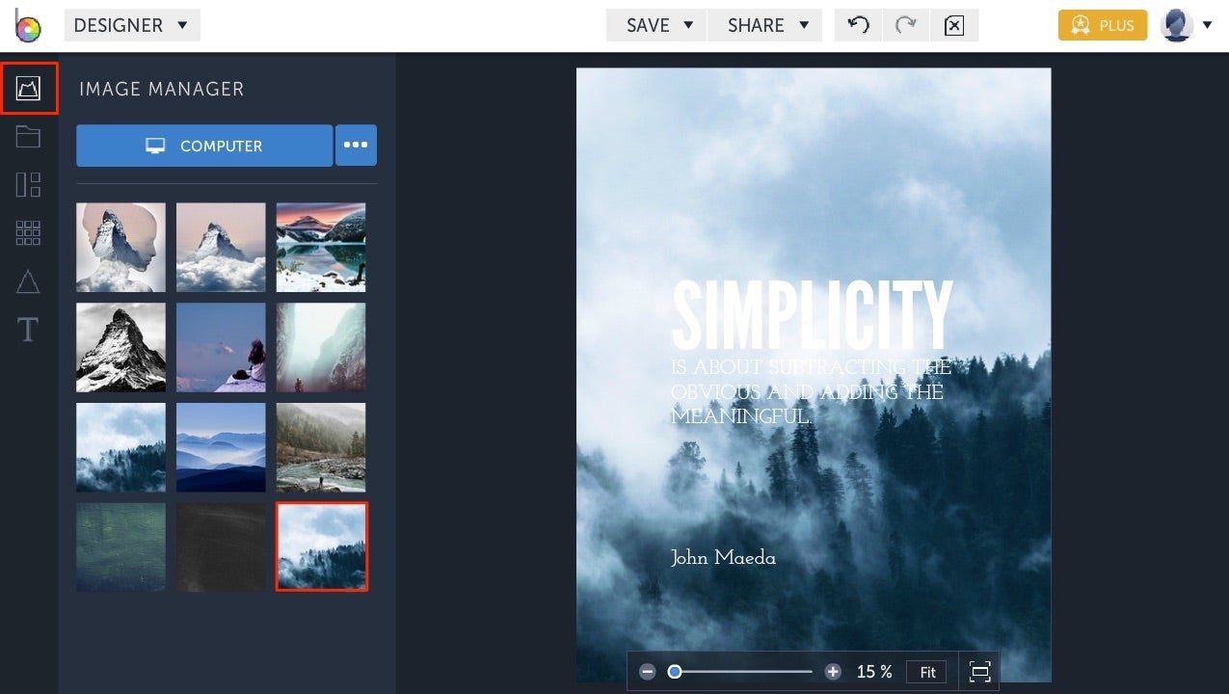Screen dimensions: 1229x694
Task: Upload image from COMPUTER button
Action: point(204,146)
